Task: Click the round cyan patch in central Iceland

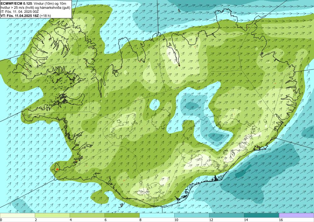Action: tap(154, 105)
